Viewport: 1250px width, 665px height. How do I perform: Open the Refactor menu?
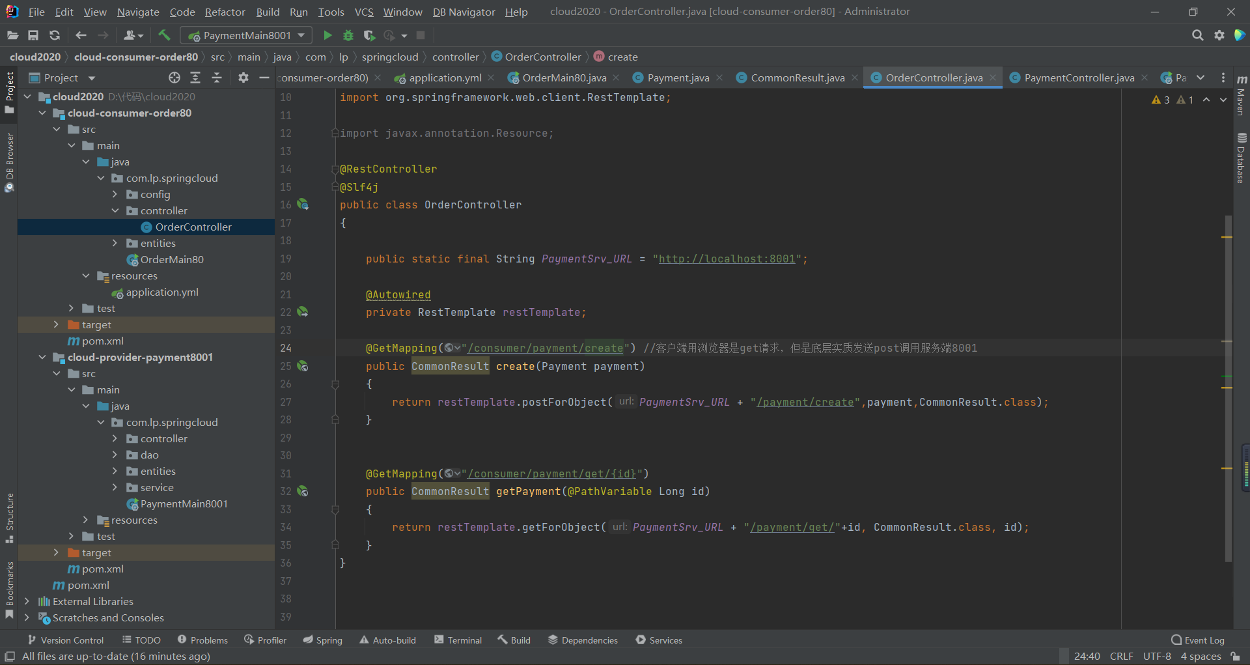[225, 12]
